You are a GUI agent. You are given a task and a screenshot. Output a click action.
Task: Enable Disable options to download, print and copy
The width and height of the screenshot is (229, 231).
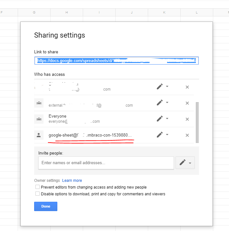click(x=37, y=194)
